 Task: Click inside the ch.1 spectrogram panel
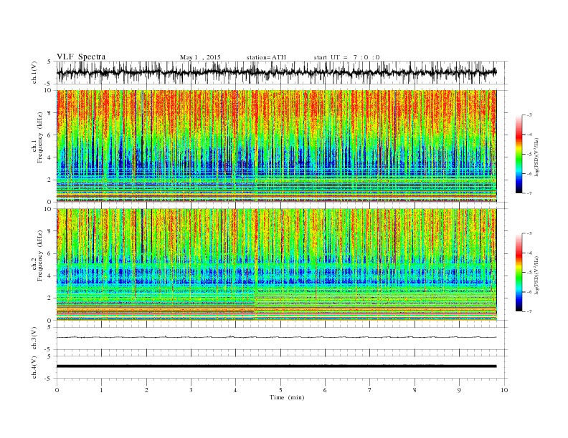276,146
